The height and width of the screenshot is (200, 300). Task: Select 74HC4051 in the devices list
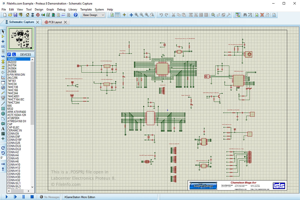[13, 96]
